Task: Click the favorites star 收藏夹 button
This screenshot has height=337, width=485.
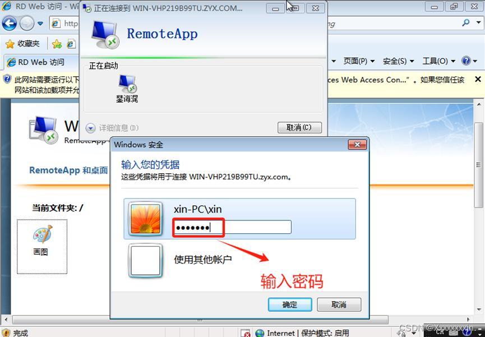Action: pos(22,44)
